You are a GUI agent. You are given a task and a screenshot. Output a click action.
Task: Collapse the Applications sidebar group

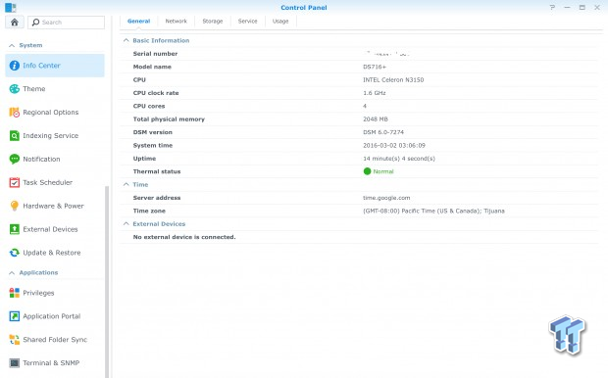coord(12,272)
